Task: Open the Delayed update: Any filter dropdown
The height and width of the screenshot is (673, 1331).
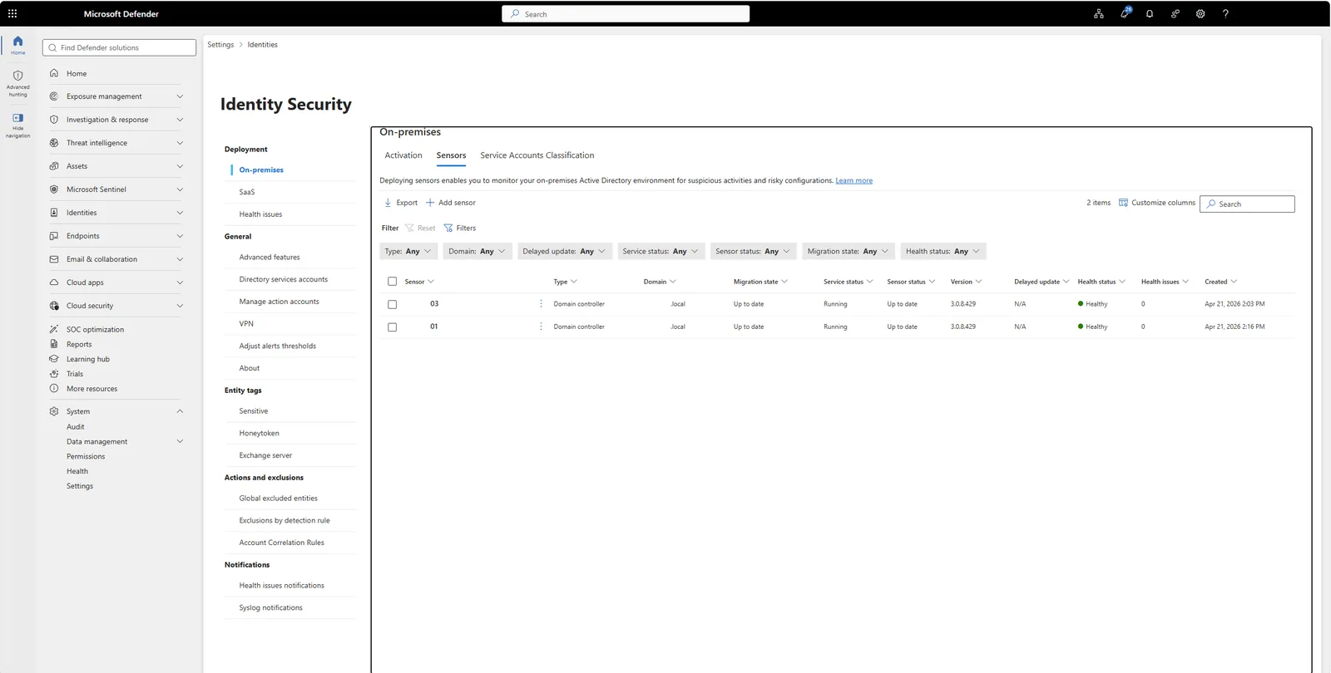Action: click(565, 251)
